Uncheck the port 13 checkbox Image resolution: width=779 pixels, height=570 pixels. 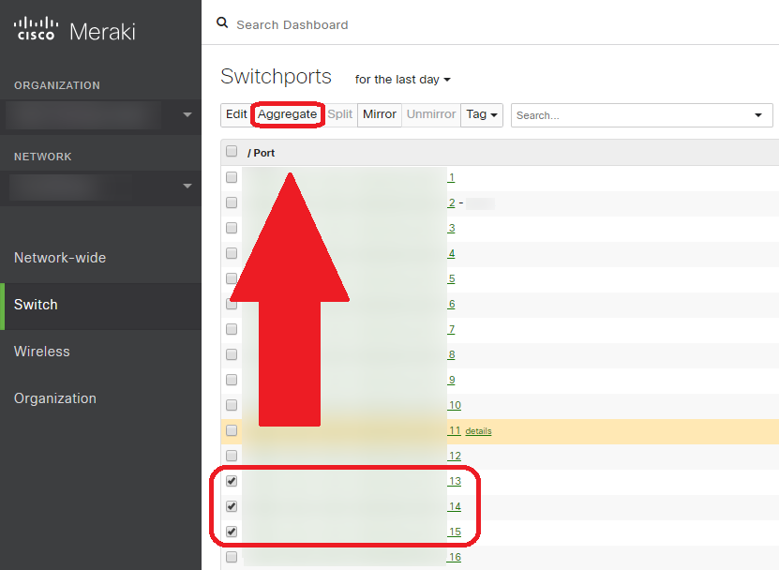pos(232,481)
